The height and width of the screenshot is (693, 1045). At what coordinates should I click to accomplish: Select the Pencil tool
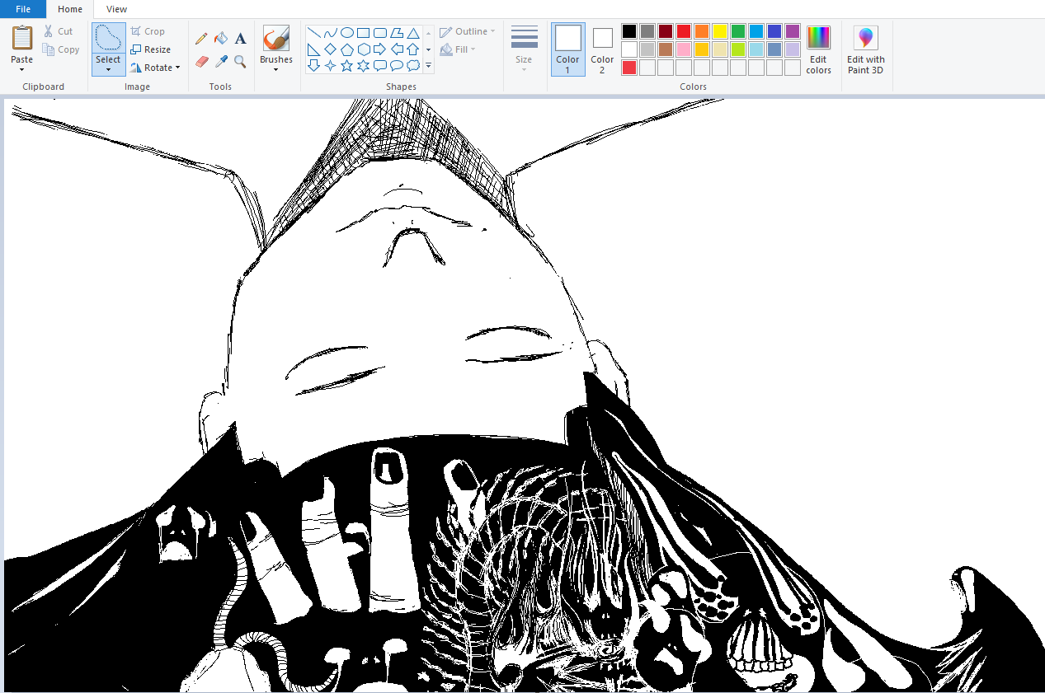click(201, 39)
